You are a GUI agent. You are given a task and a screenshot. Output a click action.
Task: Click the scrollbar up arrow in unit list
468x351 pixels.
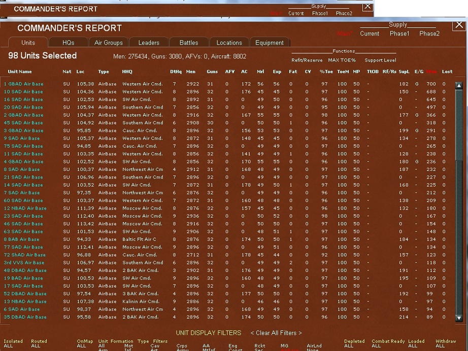coord(459,86)
